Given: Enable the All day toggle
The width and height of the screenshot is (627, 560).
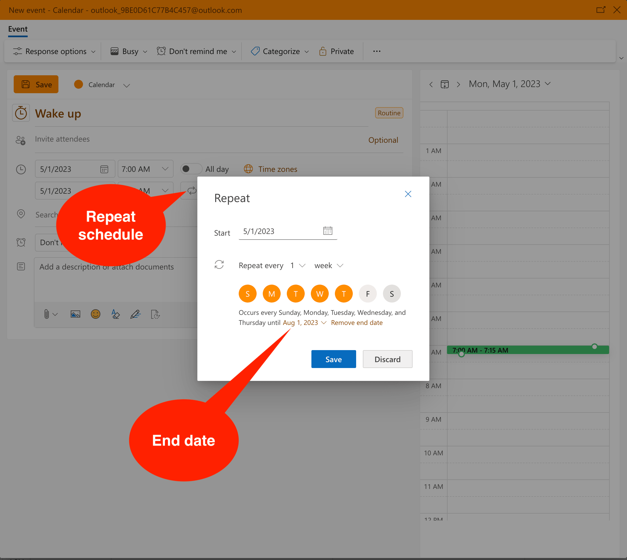Looking at the screenshot, I should 191,168.
